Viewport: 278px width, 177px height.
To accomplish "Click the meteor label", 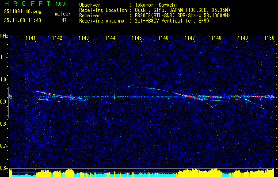I will [x=63, y=14].
